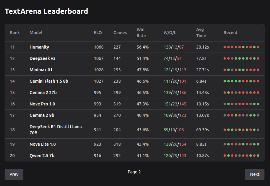Open the Gemini Flash 1.5 8b entry
This screenshot has height=186, width=270.
pos(49,81)
